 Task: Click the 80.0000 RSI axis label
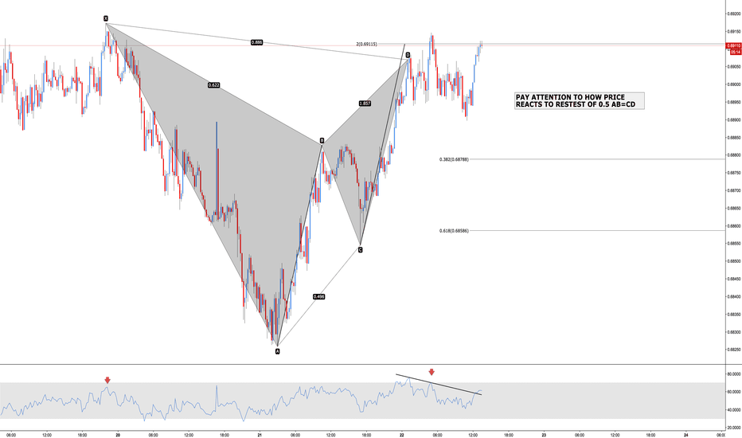coord(734,374)
